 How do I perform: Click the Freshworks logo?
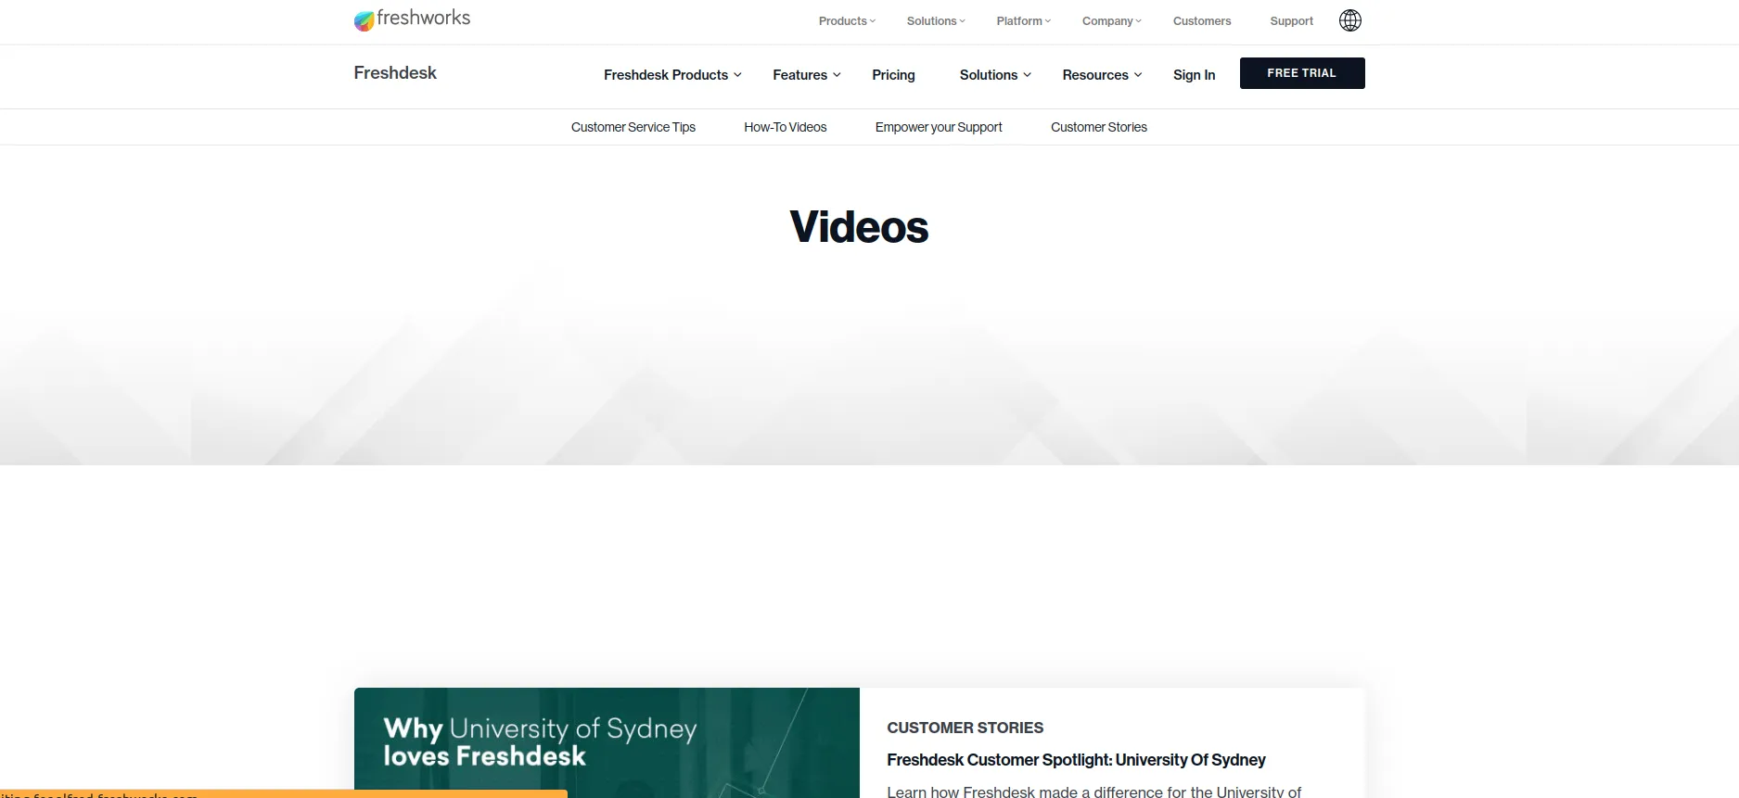pyautogui.click(x=412, y=19)
